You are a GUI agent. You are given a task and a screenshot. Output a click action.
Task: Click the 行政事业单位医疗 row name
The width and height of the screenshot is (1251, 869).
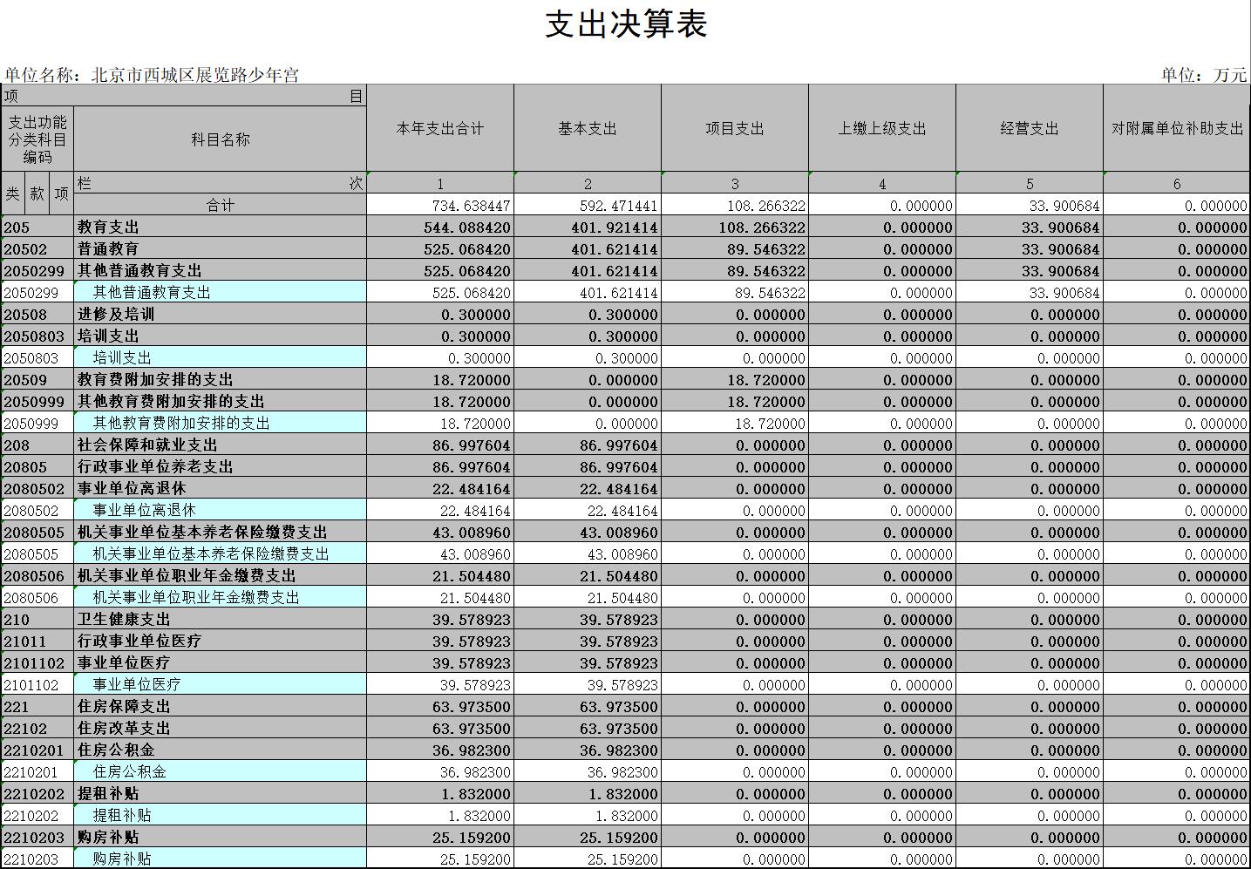pos(221,642)
